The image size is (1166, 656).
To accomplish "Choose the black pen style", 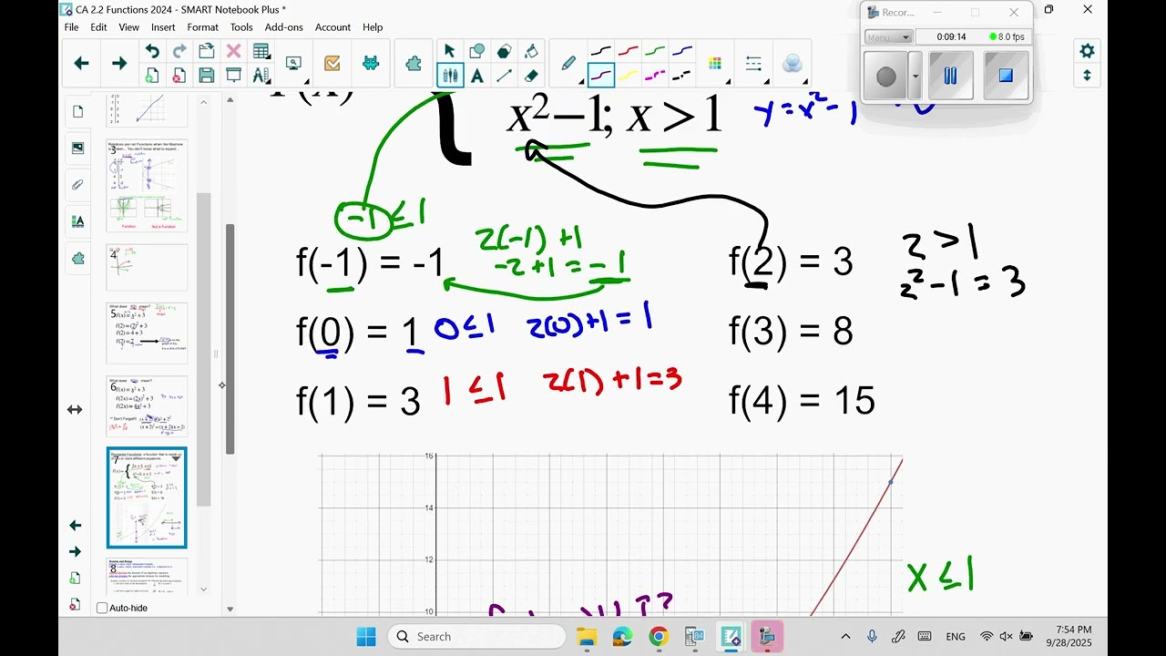I will click(600, 51).
